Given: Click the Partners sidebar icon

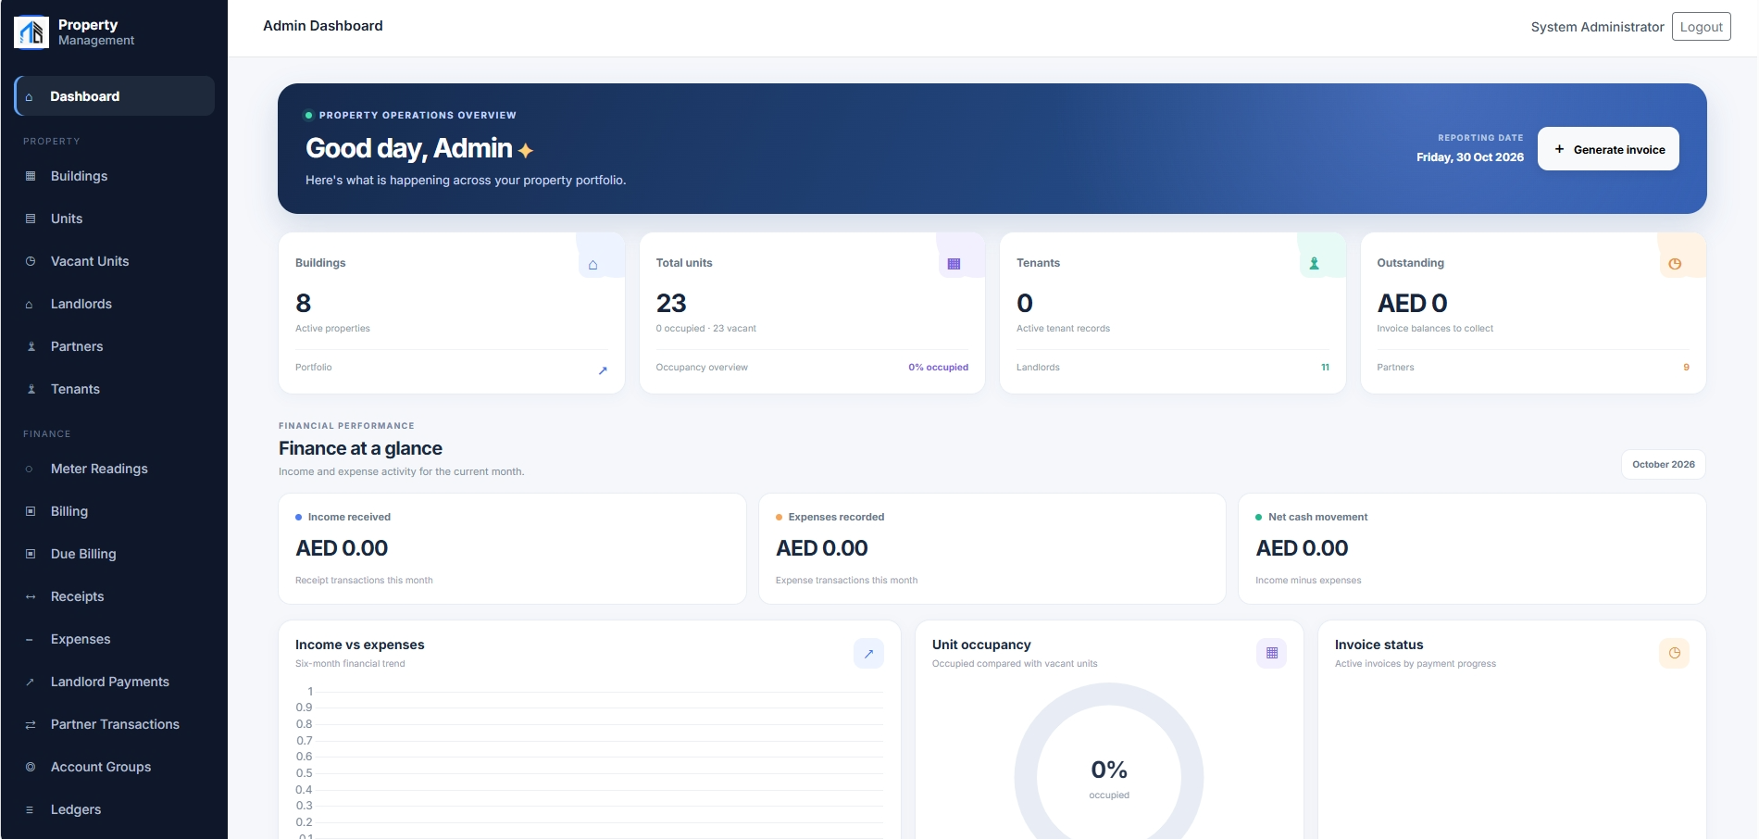Looking at the screenshot, I should pyautogui.click(x=31, y=346).
